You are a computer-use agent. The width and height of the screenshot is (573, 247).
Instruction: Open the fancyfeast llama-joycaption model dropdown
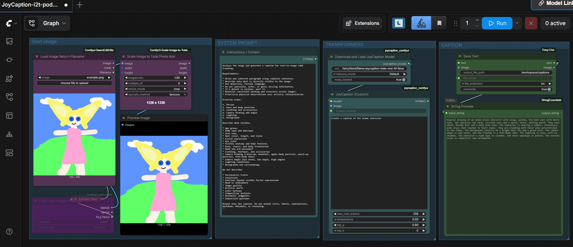(x=369, y=68)
